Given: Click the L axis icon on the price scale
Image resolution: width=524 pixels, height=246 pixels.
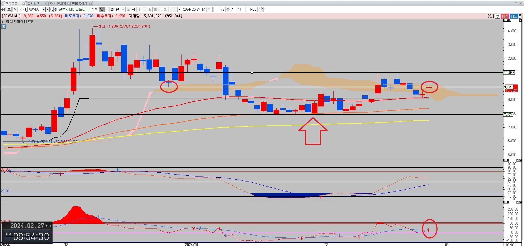Looking at the screenshot, I should [505, 20].
